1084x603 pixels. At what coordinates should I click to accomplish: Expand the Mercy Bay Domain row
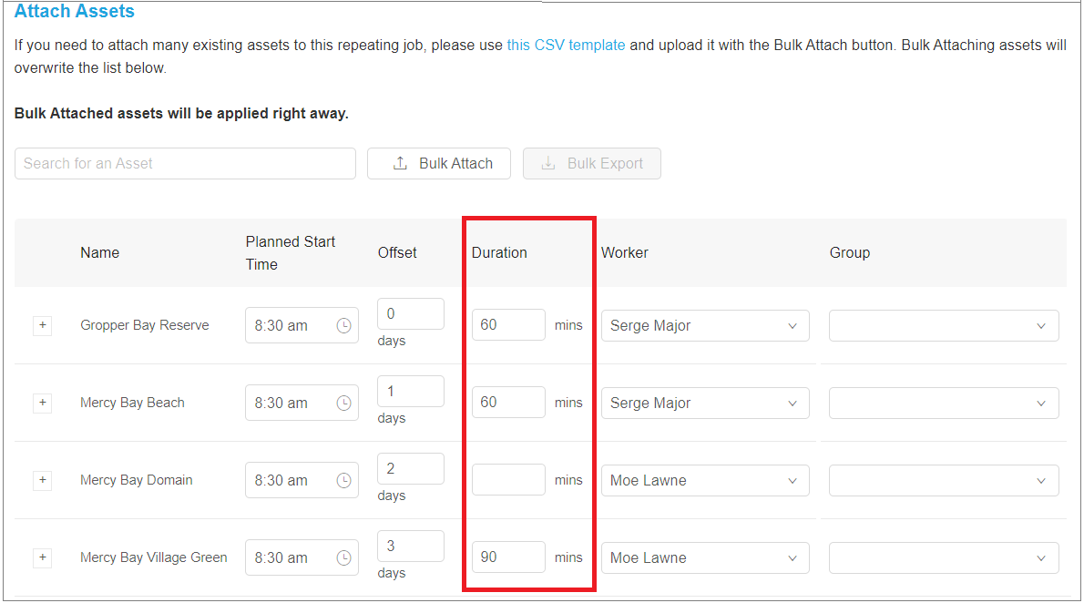(x=43, y=481)
